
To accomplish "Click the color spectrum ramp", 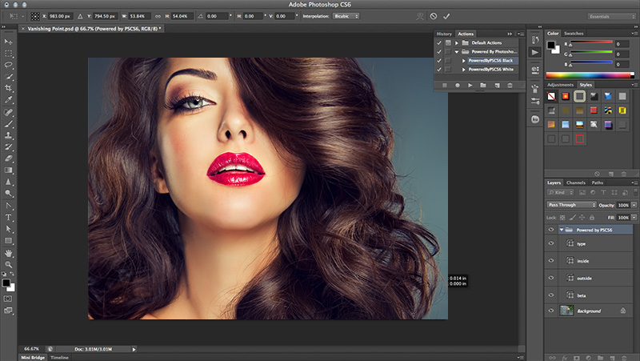I will click(x=590, y=75).
